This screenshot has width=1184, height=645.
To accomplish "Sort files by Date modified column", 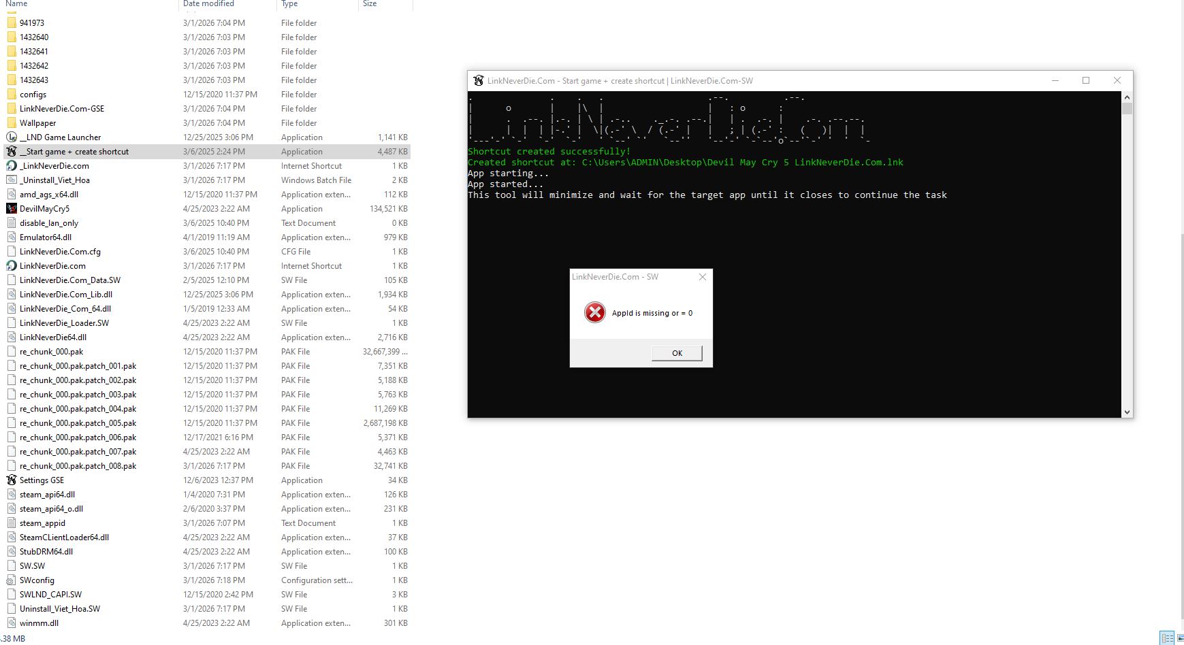I will tap(208, 4).
